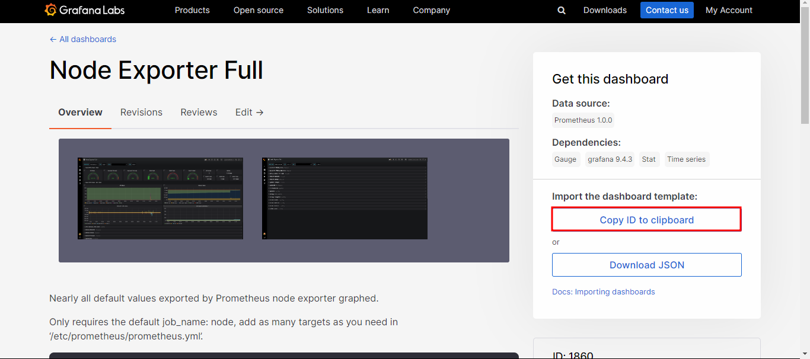Open the second dashboard screenshot thumbnail

tap(345, 198)
